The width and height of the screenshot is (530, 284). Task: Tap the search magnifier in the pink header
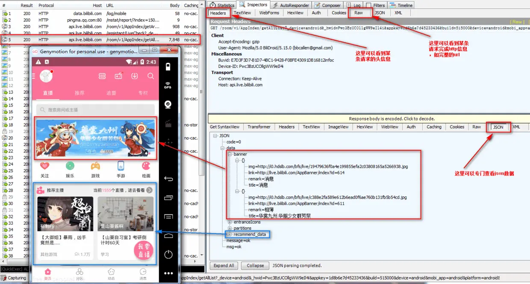(150, 76)
